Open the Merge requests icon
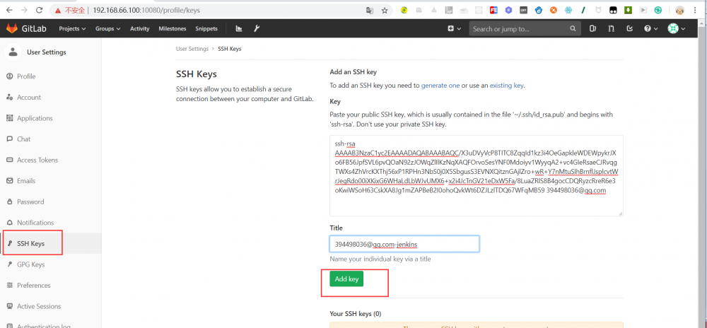 611,28
